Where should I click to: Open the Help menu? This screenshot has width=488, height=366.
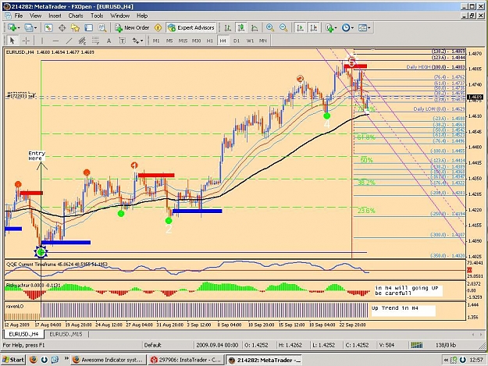click(142, 16)
